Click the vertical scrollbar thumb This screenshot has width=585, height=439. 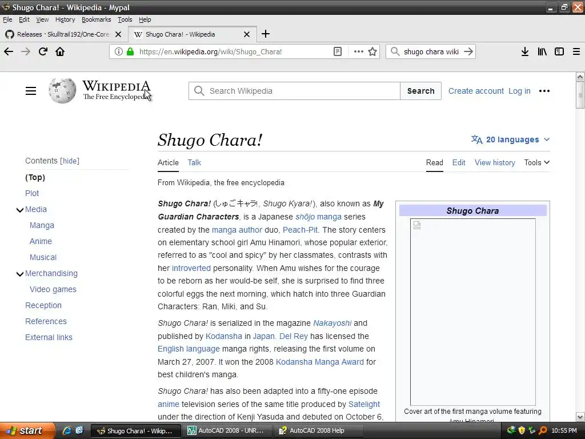point(580,95)
